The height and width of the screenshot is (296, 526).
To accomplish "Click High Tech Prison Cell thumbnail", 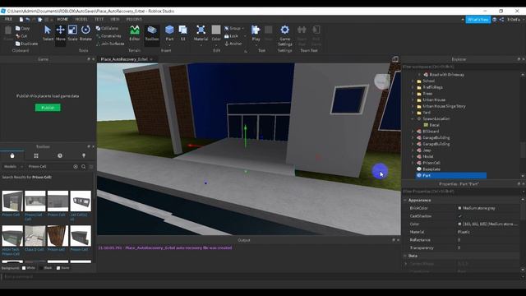I will tap(12, 236).
